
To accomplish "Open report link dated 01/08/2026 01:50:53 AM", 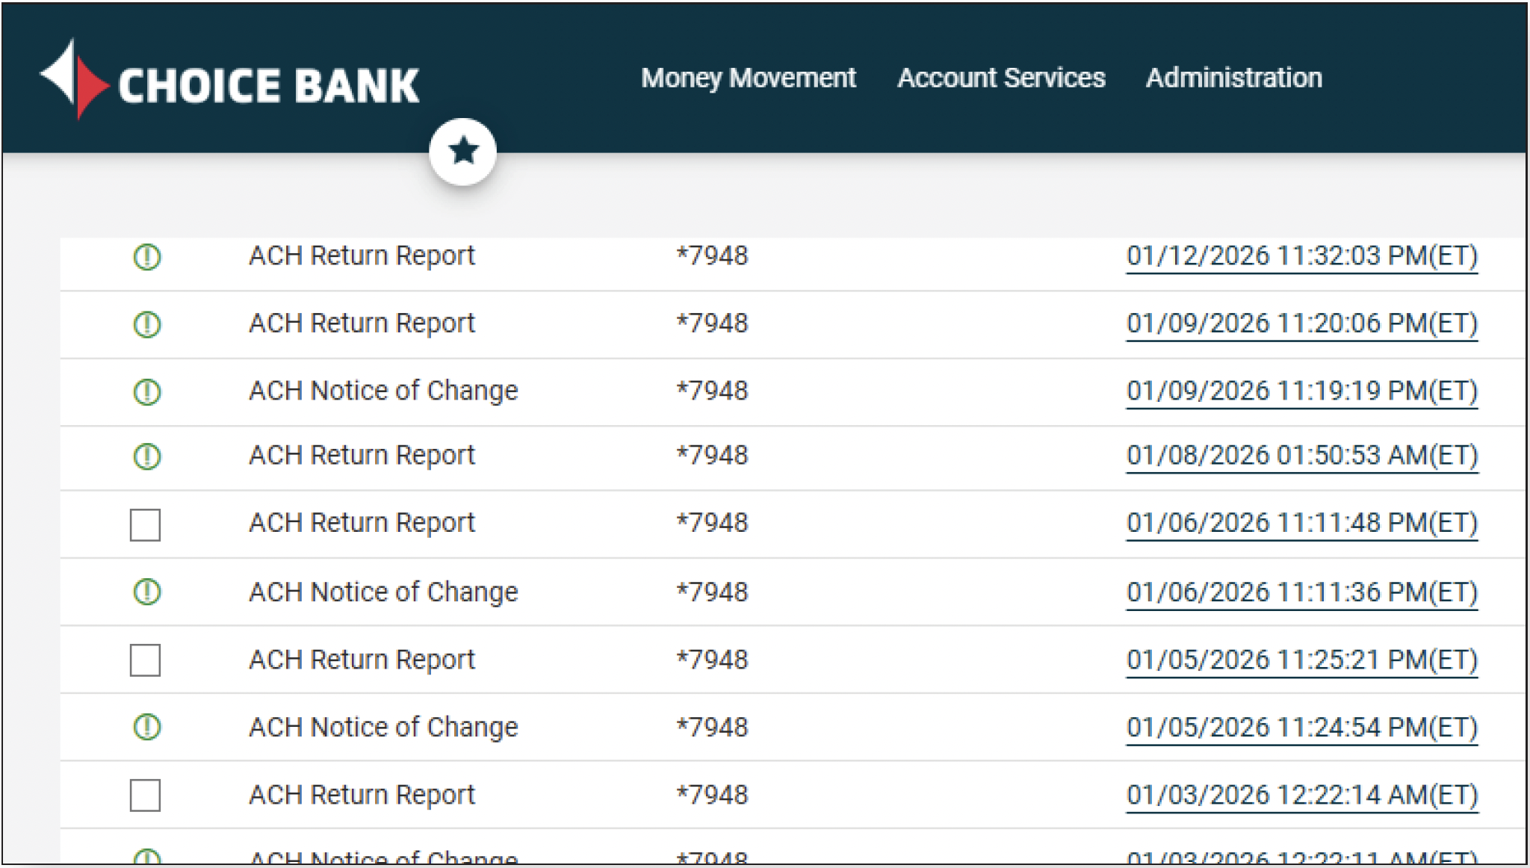I will pos(1301,456).
